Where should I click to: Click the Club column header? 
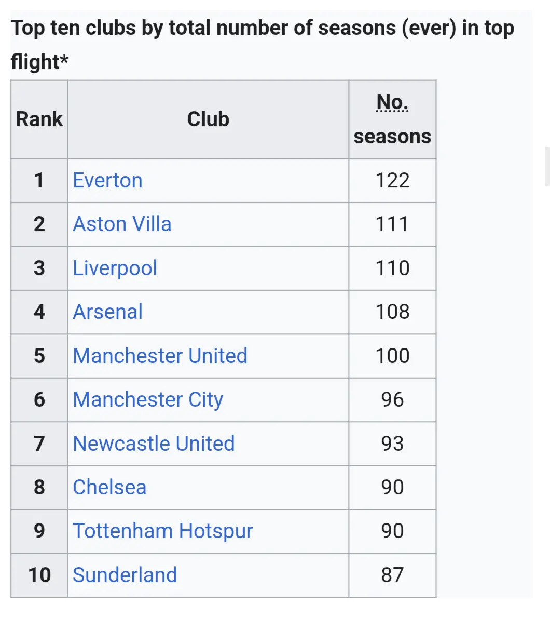[x=208, y=119]
